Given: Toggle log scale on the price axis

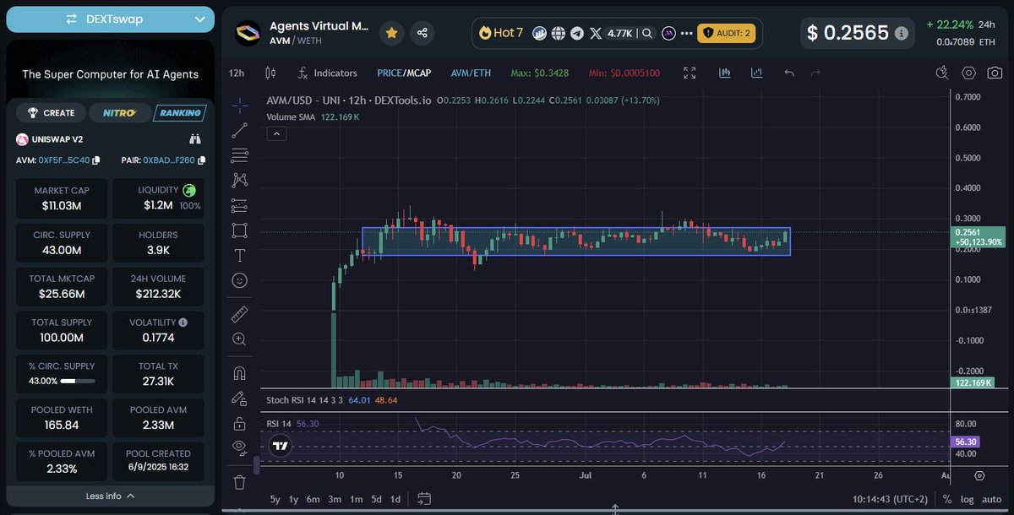Looking at the screenshot, I should 968,499.
